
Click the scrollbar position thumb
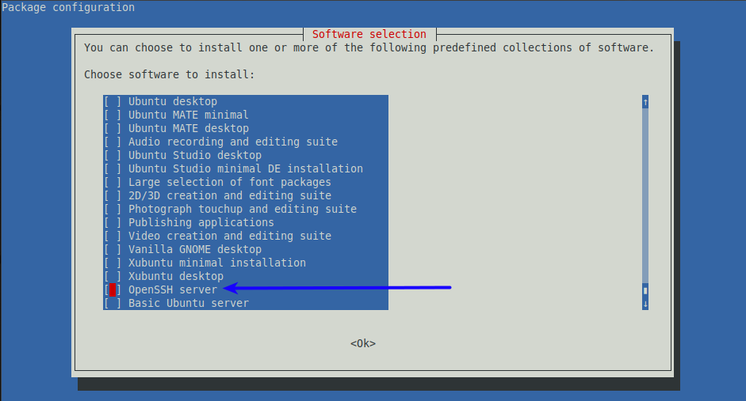[645, 290]
